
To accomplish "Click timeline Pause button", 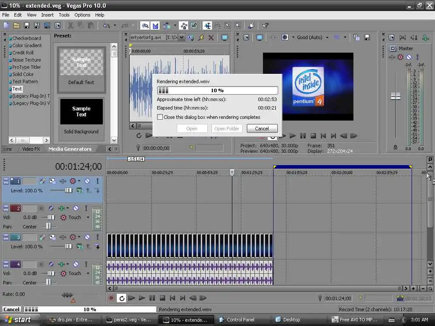I will 152,298.
